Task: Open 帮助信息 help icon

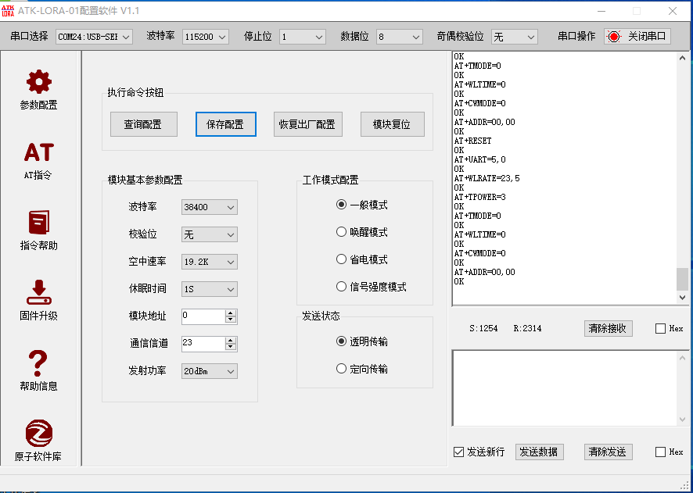Action: click(x=38, y=361)
